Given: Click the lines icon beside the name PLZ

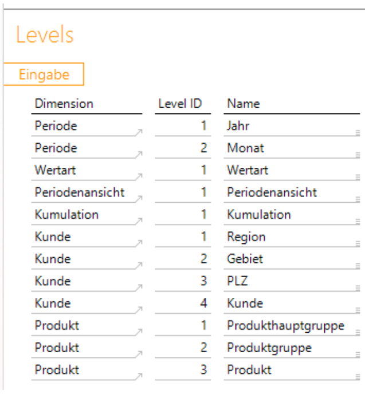Looking at the screenshot, I should [x=357, y=288].
